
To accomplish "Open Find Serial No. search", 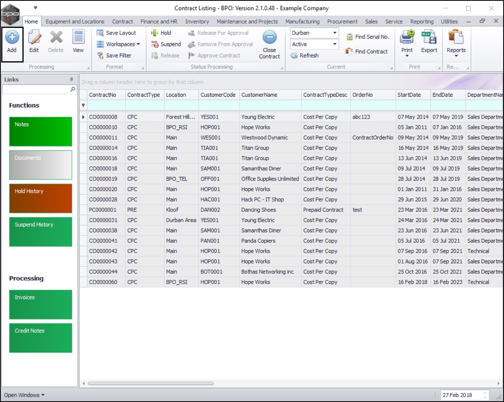I will click(368, 37).
